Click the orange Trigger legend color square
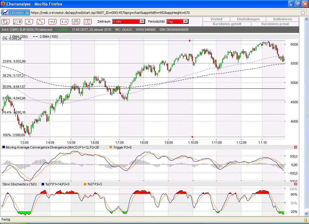 111,147
